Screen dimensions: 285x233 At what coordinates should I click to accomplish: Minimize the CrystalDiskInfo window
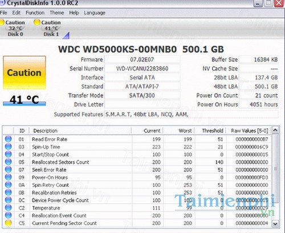coord(258,3)
